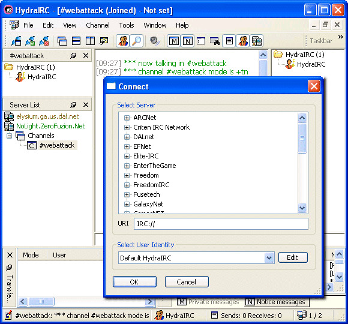Expand the Taskbar toolbar overflow chevron
Viewport: 348px width, 324px height.
click(340, 37)
